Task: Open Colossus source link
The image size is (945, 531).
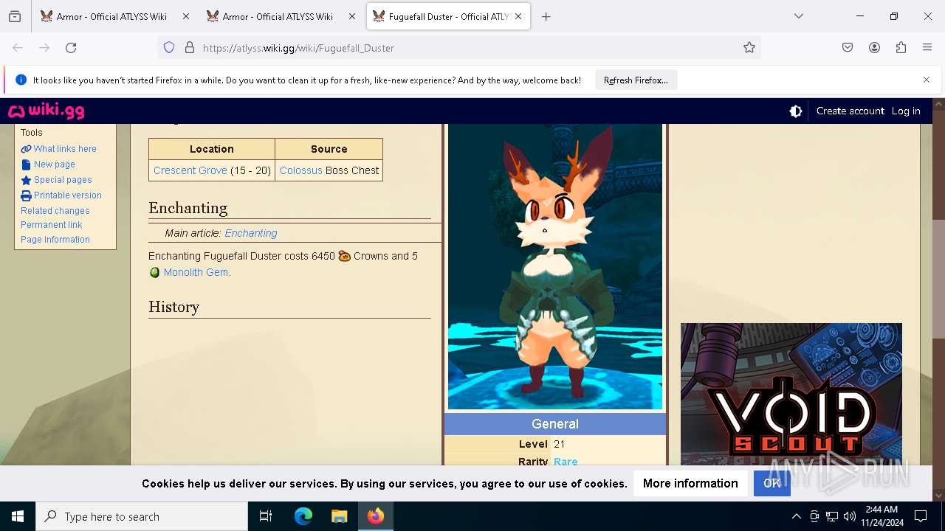Action: [301, 170]
